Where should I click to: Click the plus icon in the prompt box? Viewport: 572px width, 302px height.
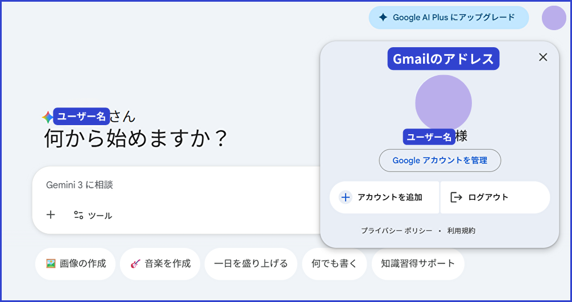(x=51, y=215)
